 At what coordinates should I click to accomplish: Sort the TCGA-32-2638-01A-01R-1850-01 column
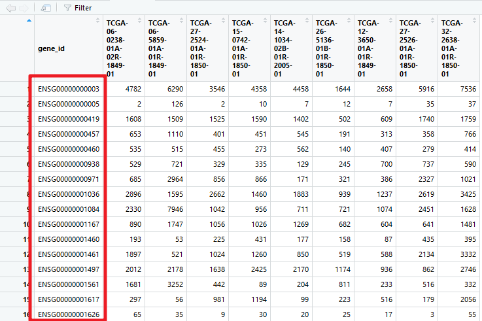474,20
